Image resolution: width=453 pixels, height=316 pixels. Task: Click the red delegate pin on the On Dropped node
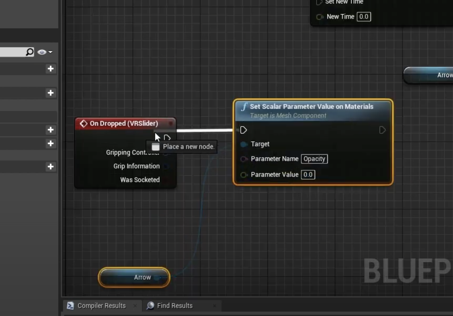point(171,123)
